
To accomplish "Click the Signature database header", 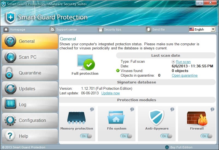I will coord(137,82).
